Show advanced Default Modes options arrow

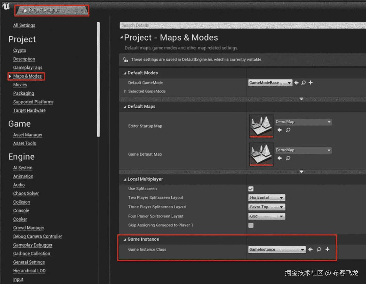click(x=301, y=99)
